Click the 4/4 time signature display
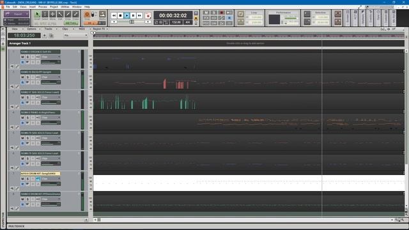The height and width of the screenshot is (230, 409). pos(187,22)
